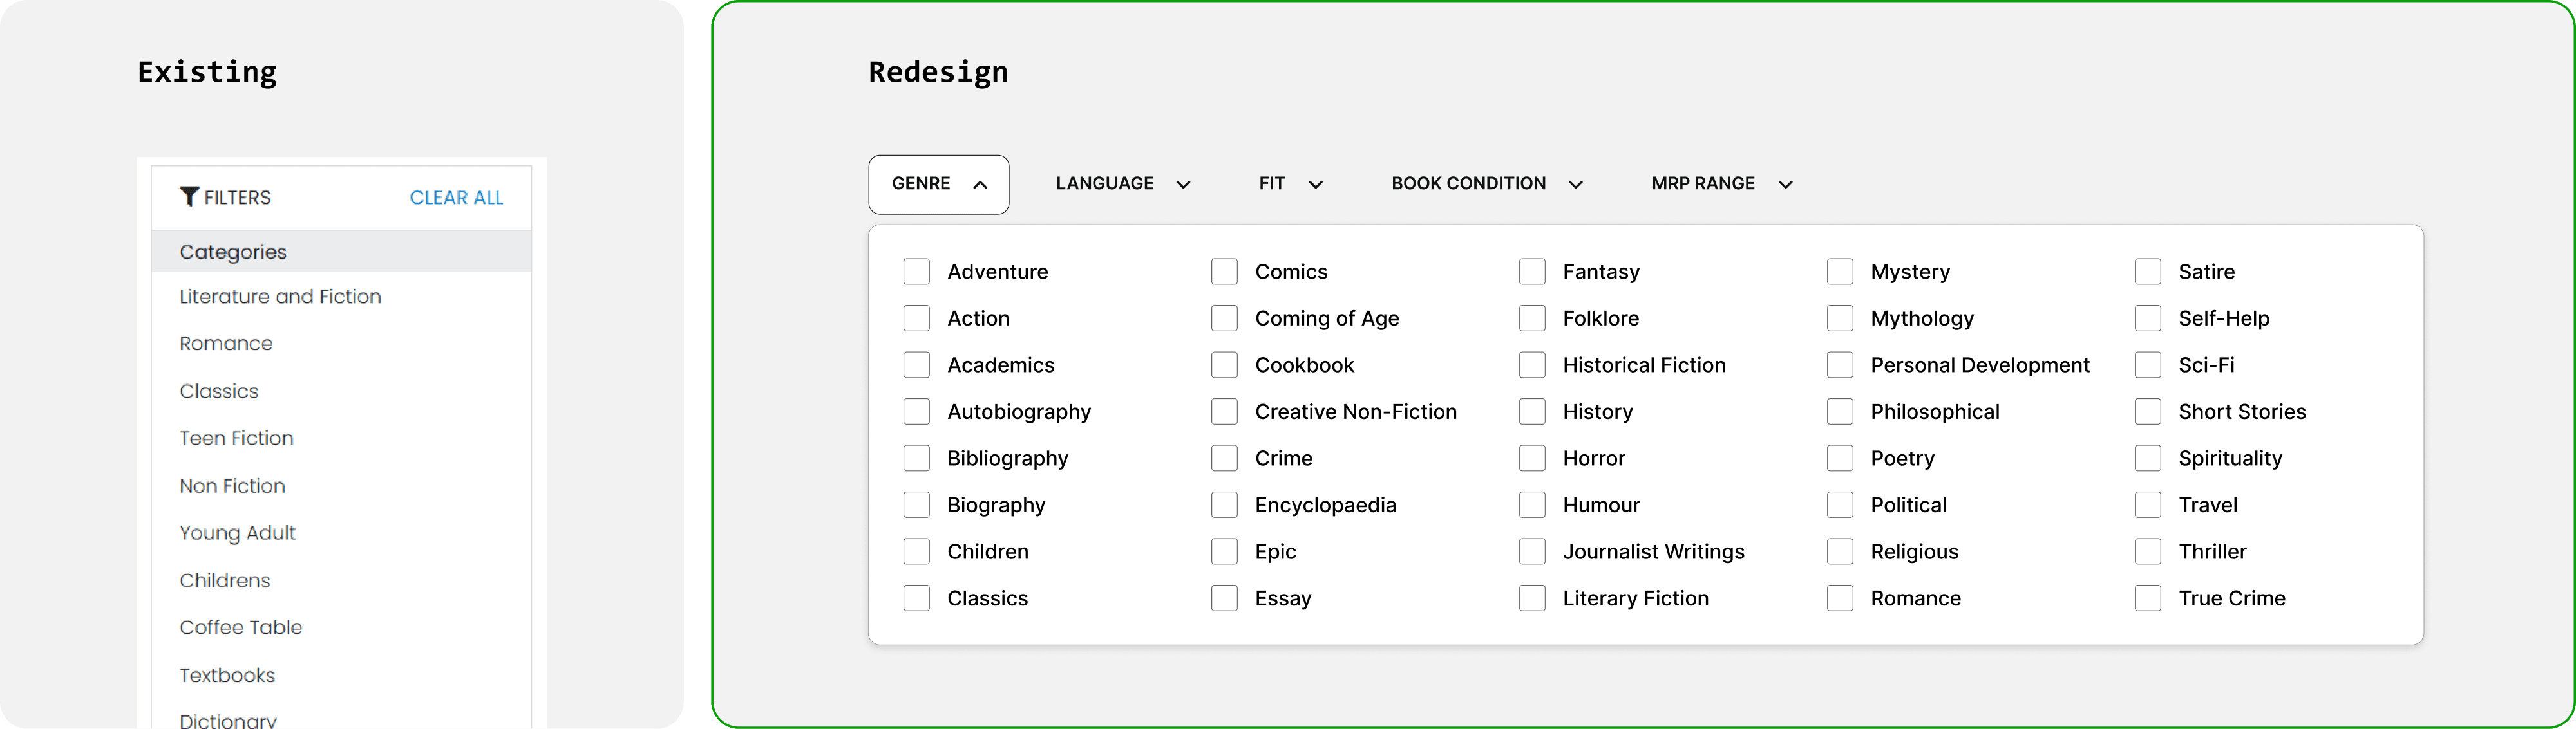Enable the Sci-Fi genre checkbox
Screen dimensions: 2576x729
coord(2147,365)
